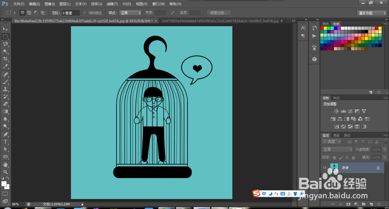Select the Crop tool
The image size is (389, 209).
pyautogui.click(x=5, y=59)
